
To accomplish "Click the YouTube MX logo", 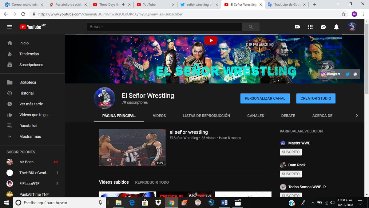I will pos(32,27).
